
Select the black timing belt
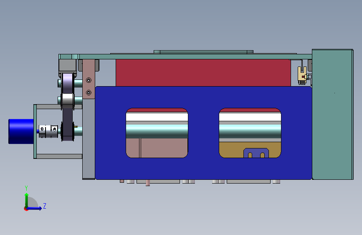click(x=68, y=123)
